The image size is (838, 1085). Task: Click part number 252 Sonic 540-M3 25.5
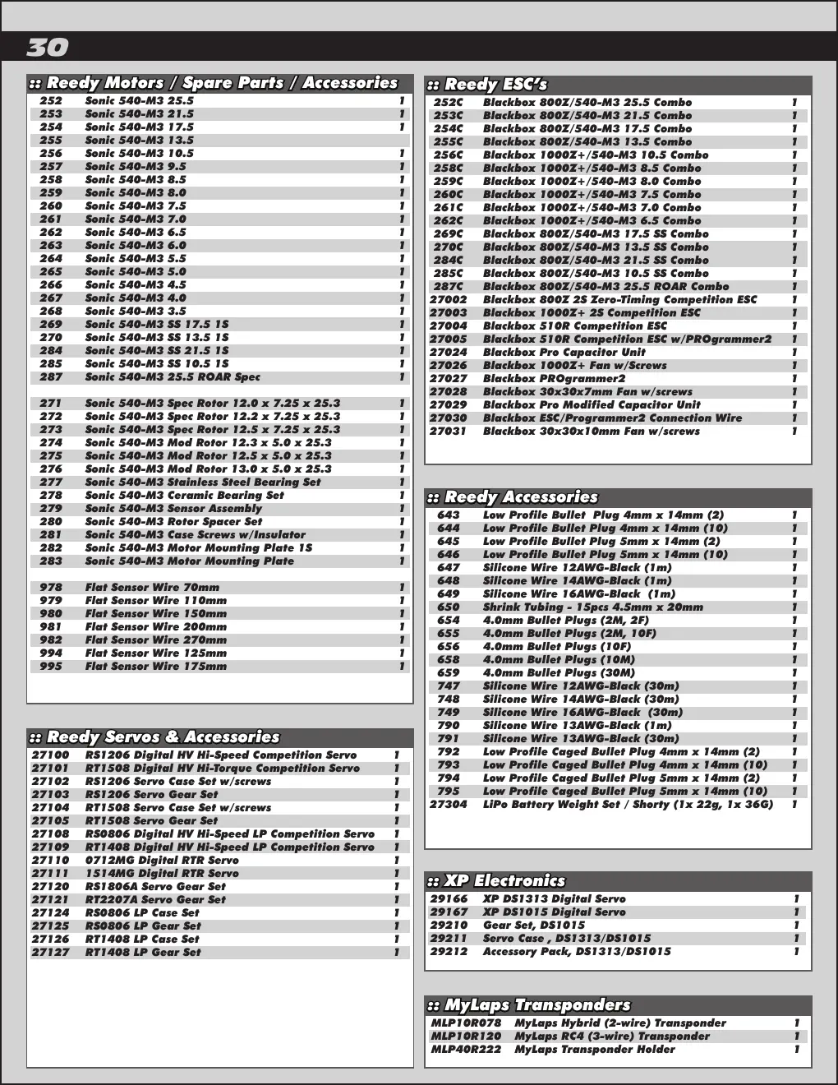(220, 101)
